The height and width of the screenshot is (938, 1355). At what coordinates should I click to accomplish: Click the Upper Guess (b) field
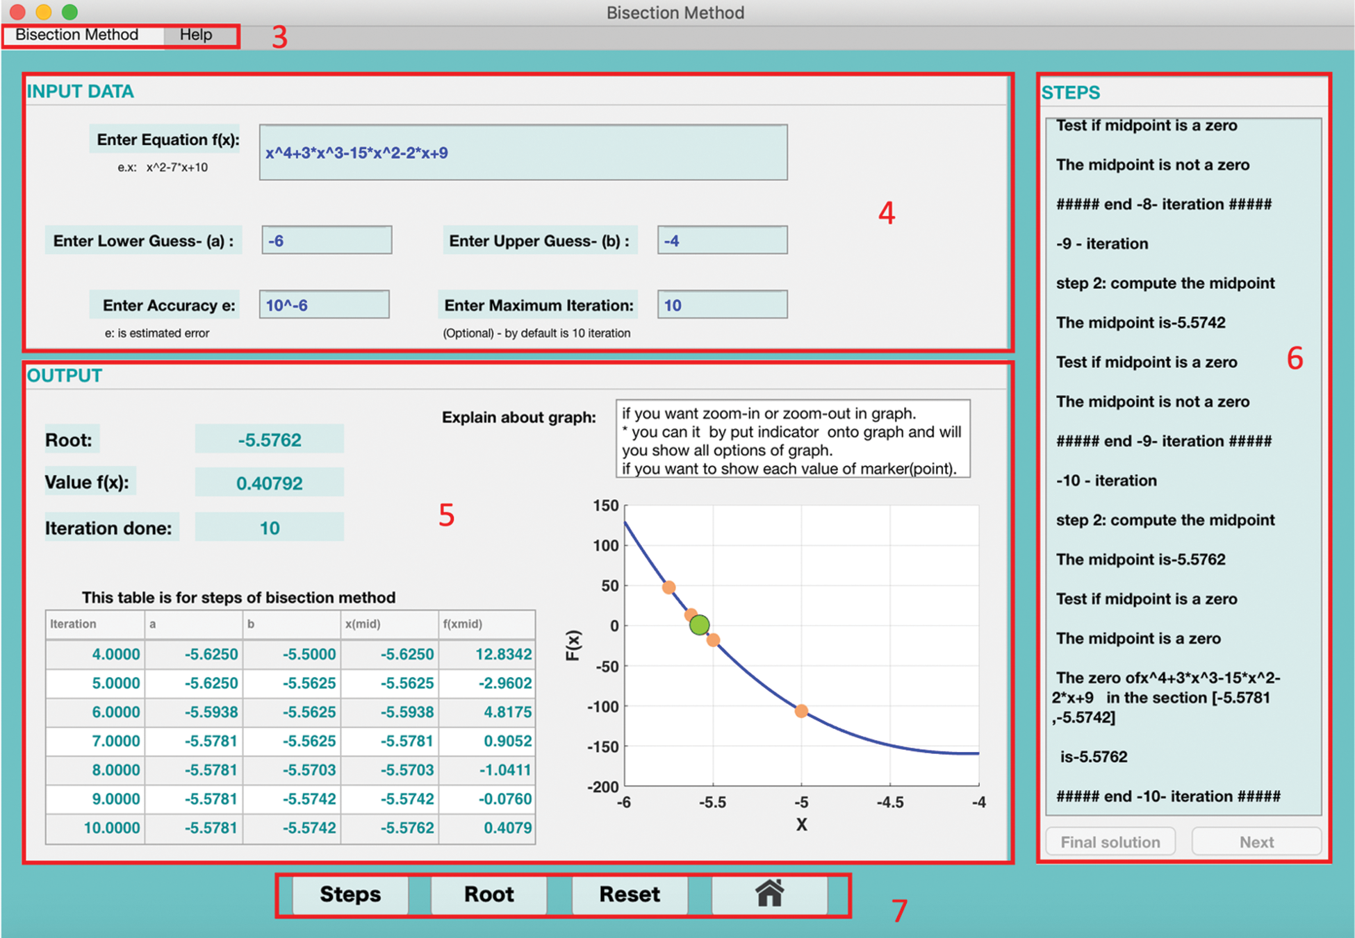coord(722,240)
